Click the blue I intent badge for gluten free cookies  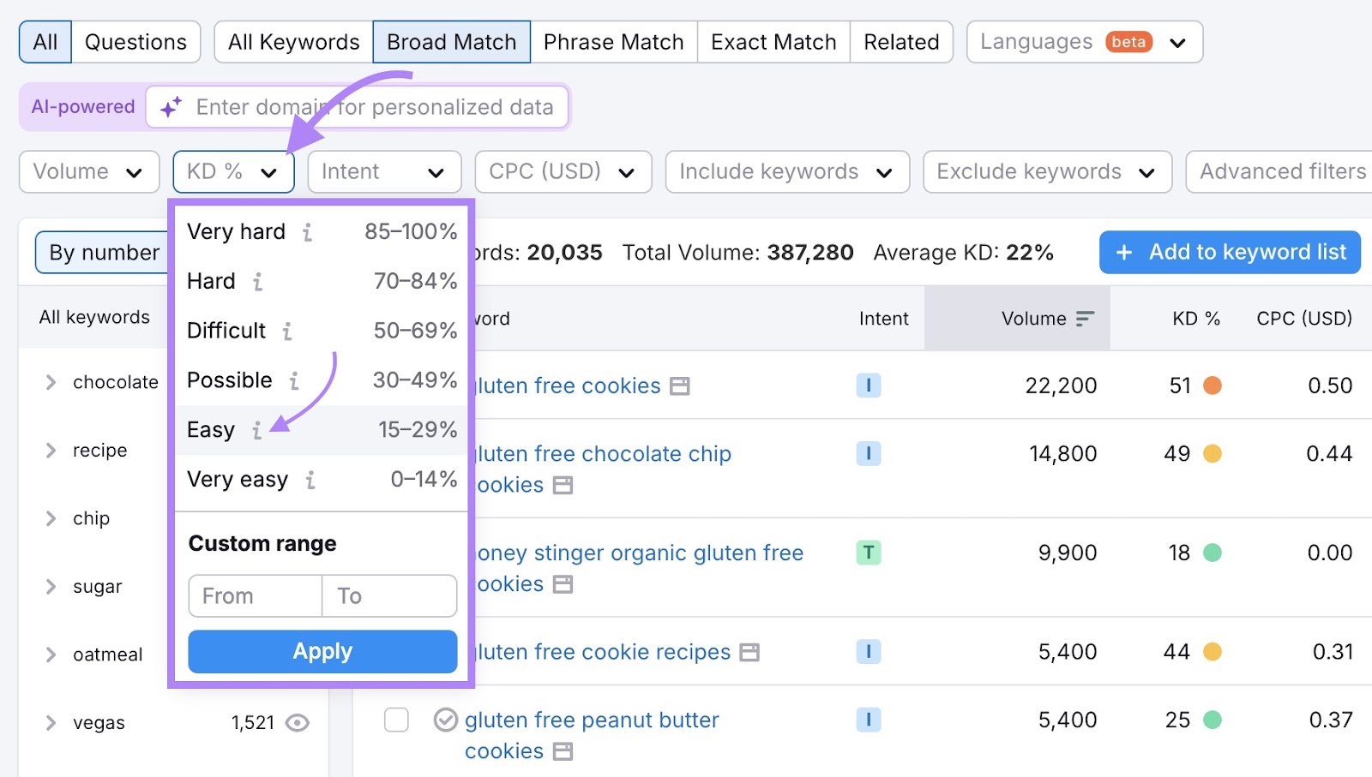(x=868, y=386)
